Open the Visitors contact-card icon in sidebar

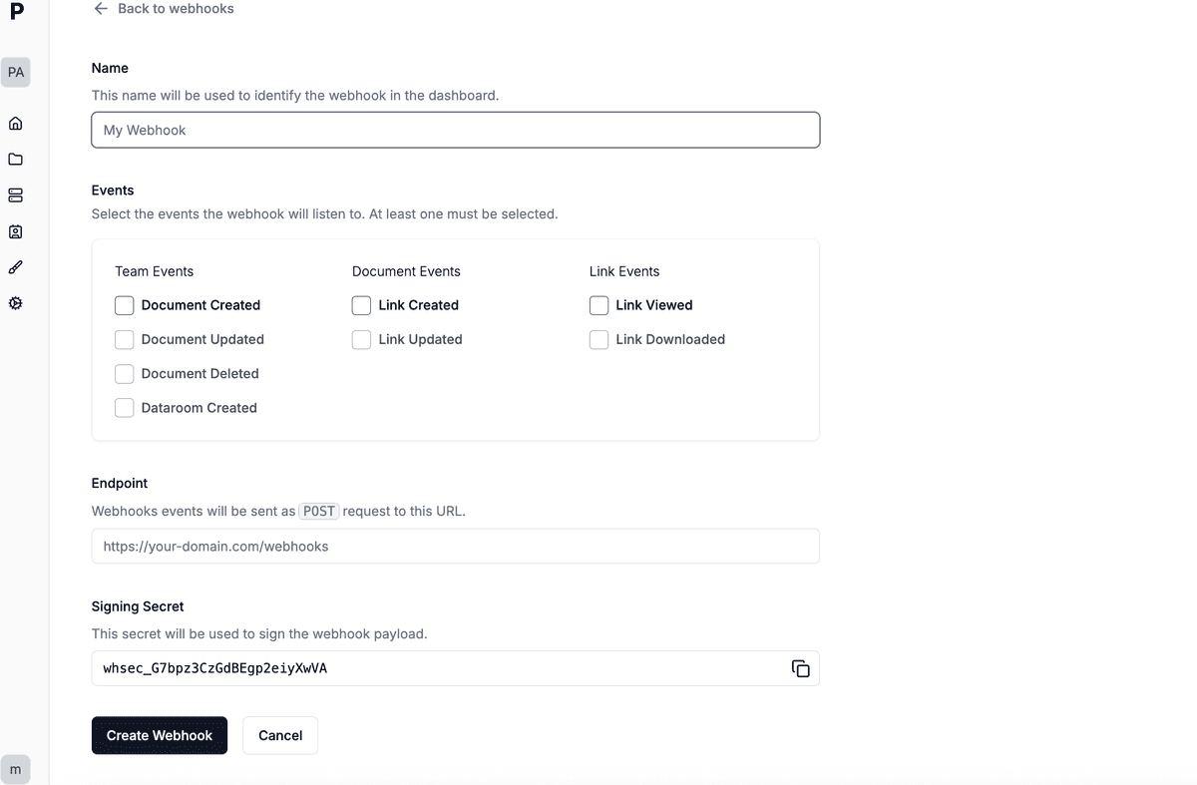point(15,230)
